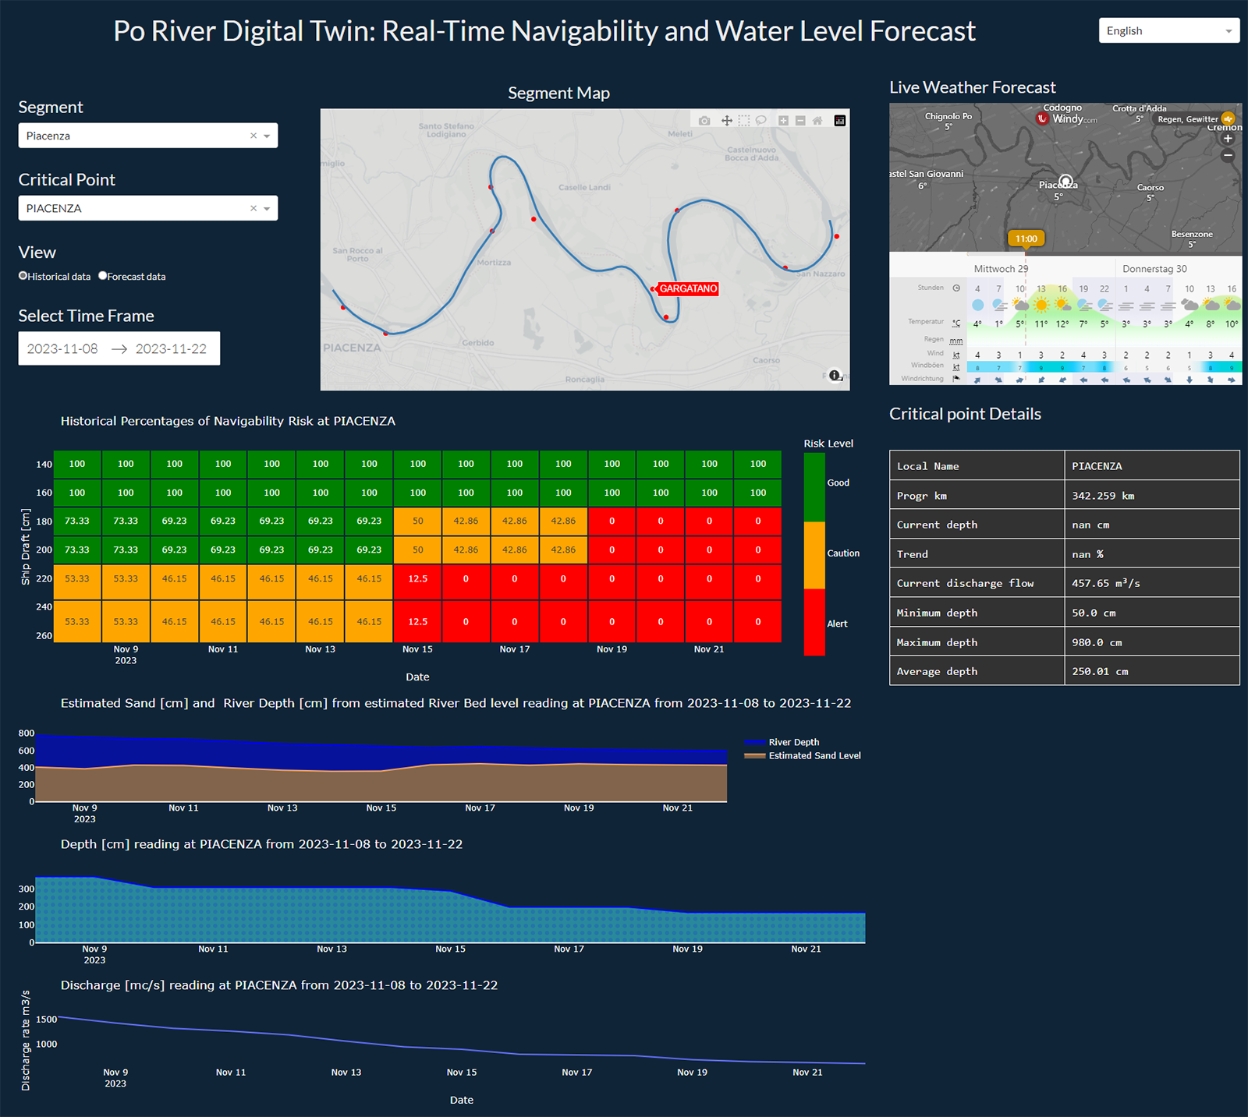The width and height of the screenshot is (1248, 1117).
Task: Select Historical data view option
Action: 23,276
